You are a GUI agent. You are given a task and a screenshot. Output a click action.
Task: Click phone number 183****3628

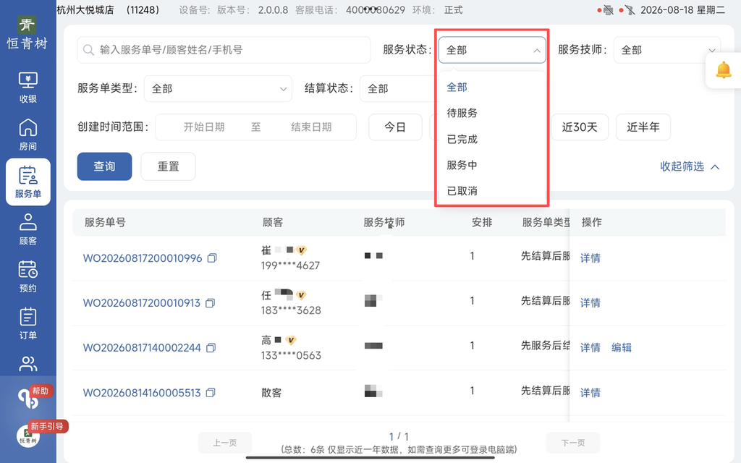pos(291,310)
